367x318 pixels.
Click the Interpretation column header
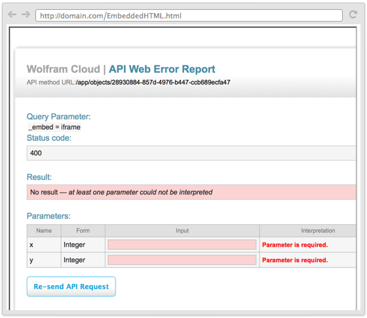(318, 231)
